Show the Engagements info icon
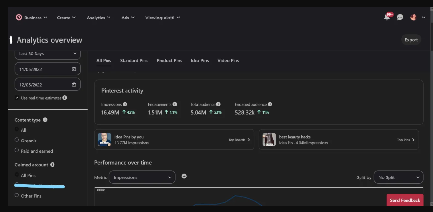 point(175,104)
